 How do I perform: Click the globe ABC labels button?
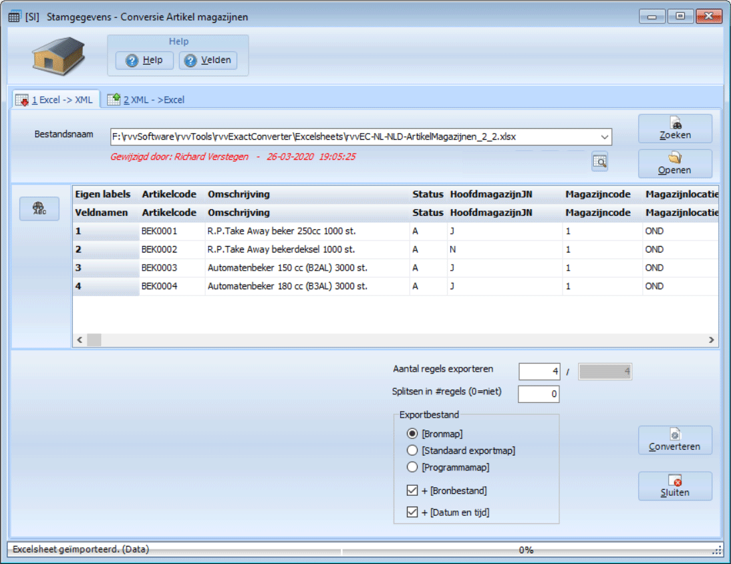click(x=39, y=208)
